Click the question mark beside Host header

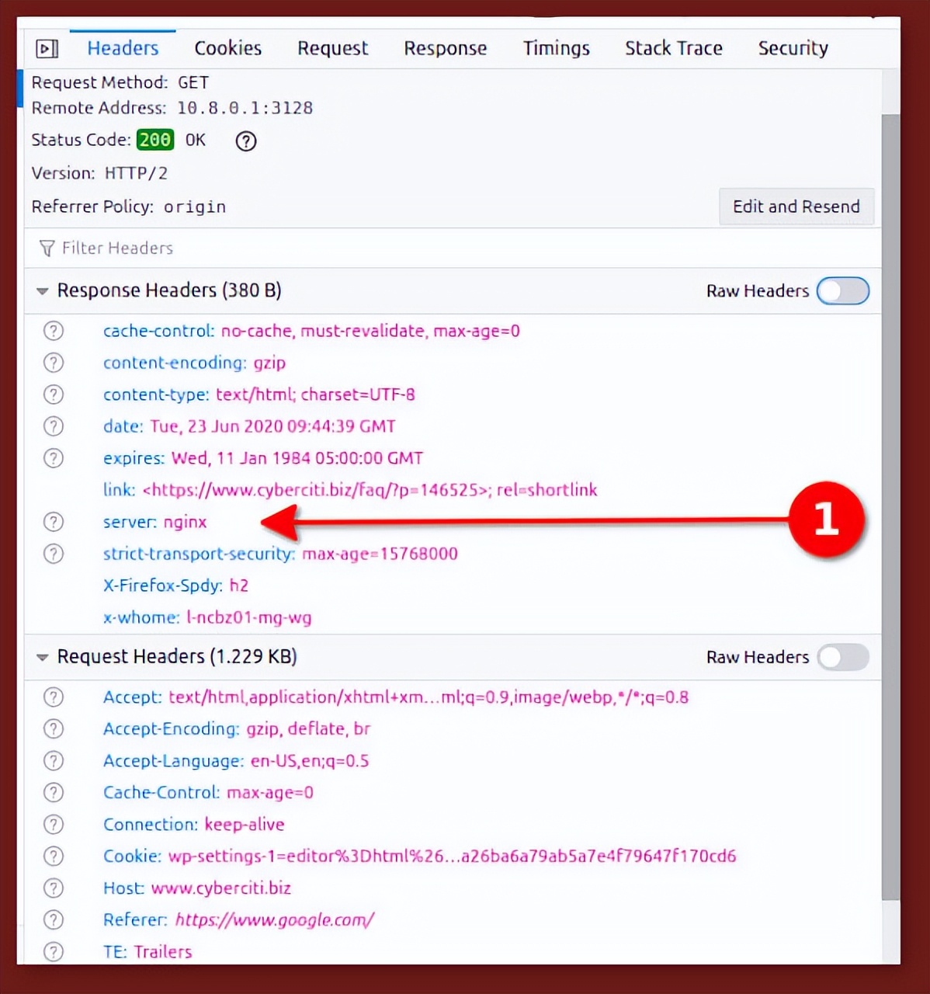53,888
